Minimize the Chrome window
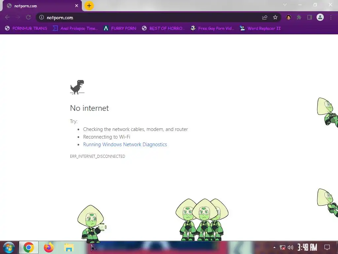 point(300,5)
